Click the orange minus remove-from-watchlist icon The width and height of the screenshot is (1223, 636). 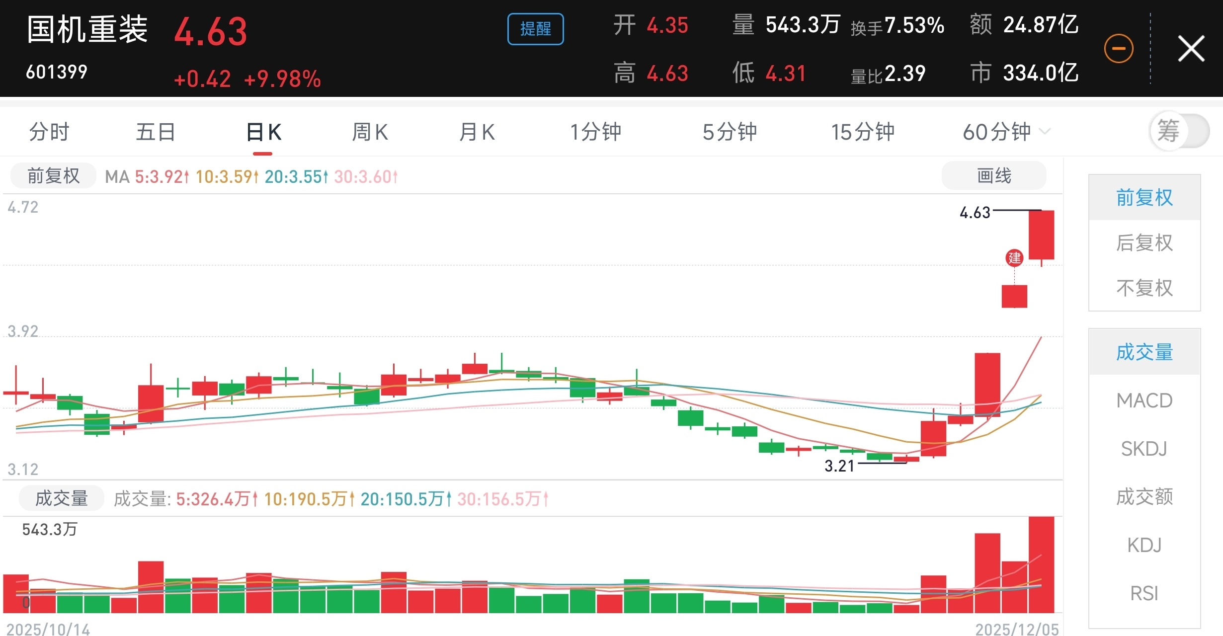click(x=1119, y=49)
